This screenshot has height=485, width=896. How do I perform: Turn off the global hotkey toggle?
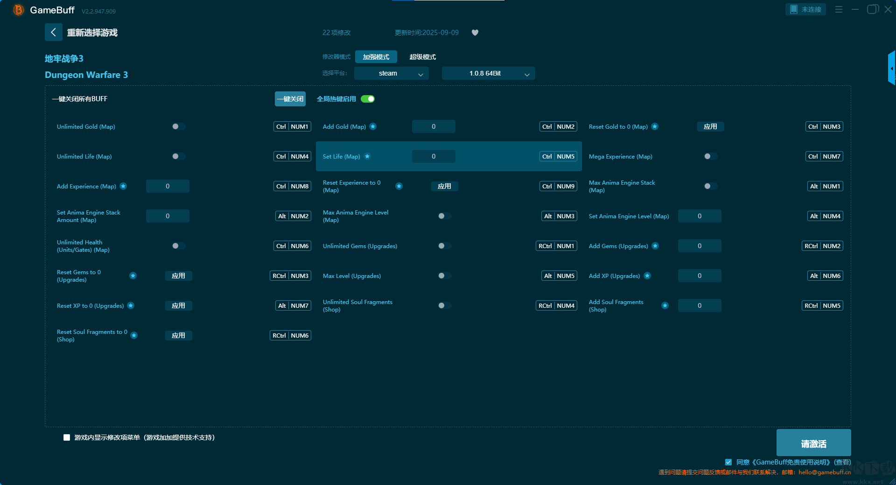[368, 99]
